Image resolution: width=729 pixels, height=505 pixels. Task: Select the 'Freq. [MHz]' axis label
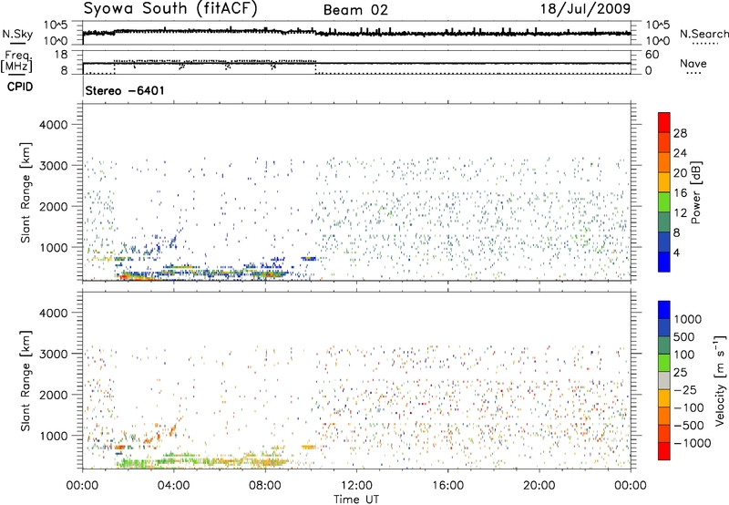tap(16, 62)
